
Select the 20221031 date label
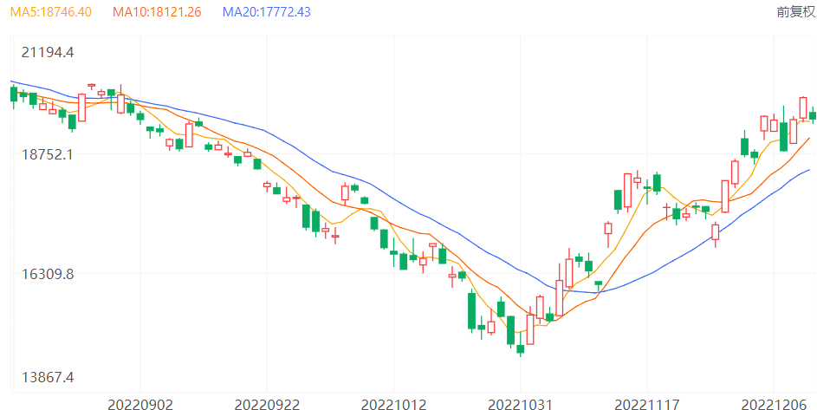tap(520, 404)
